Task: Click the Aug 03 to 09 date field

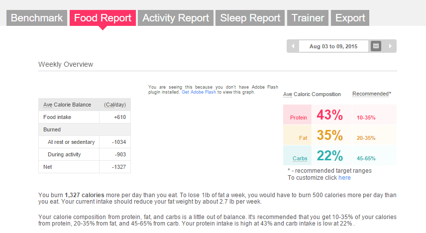Action: coord(333,46)
